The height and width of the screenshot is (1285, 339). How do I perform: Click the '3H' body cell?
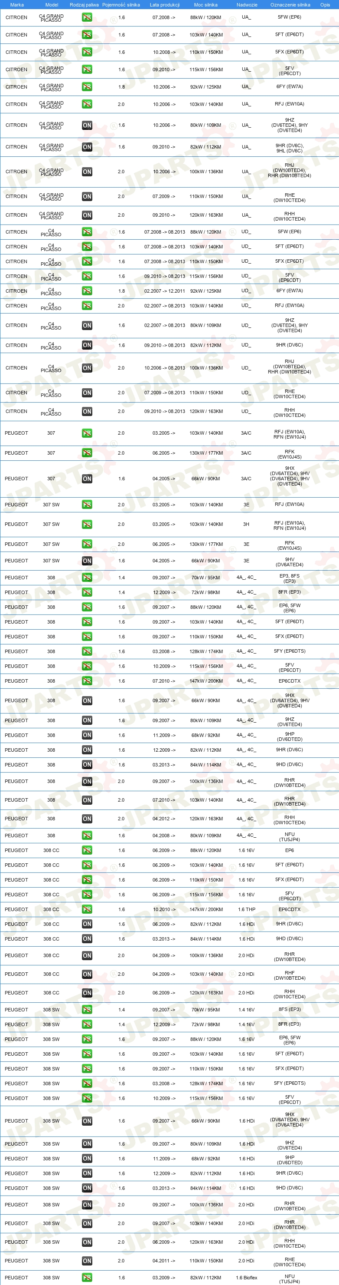246,524
